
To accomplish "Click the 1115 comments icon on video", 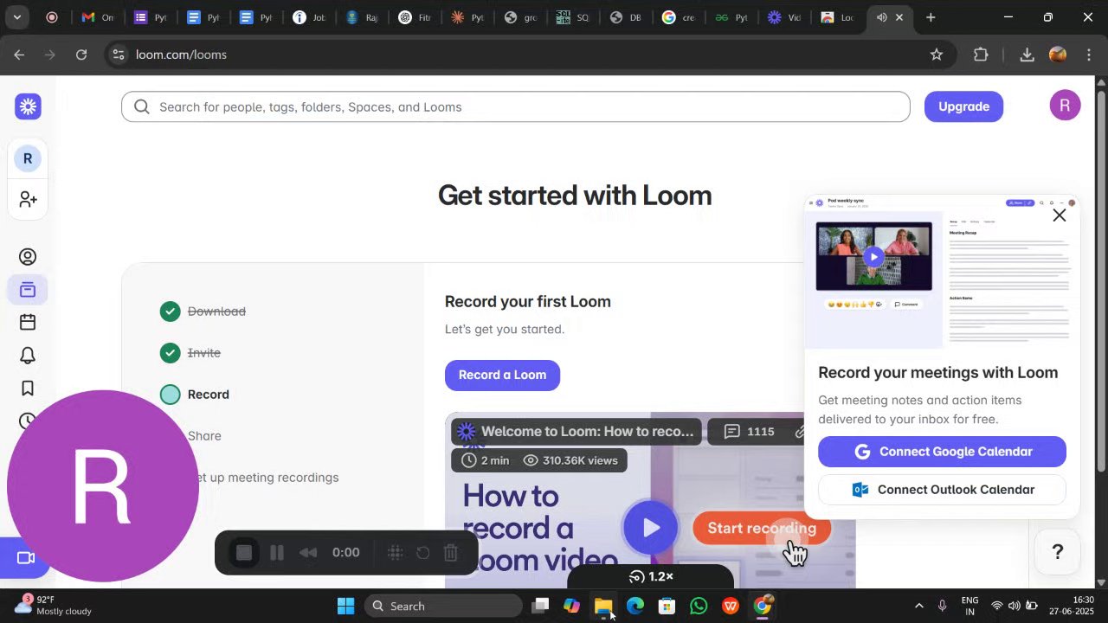I will tap(750, 431).
